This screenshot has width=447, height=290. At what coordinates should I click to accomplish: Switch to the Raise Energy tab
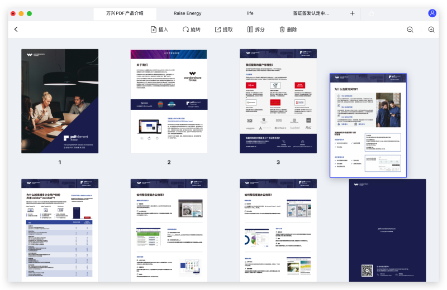[188, 13]
